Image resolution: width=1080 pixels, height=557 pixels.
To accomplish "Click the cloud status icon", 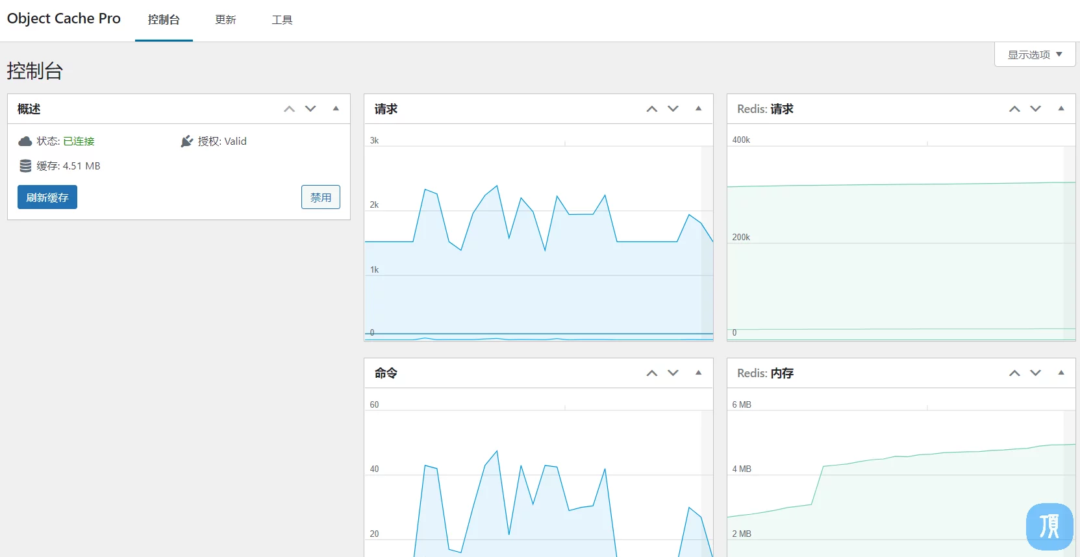I will 25,142.
